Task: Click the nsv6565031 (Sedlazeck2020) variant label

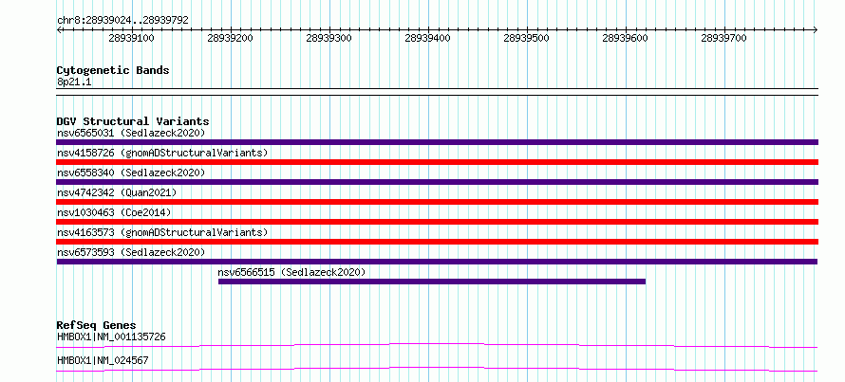Action: coord(131,133)
